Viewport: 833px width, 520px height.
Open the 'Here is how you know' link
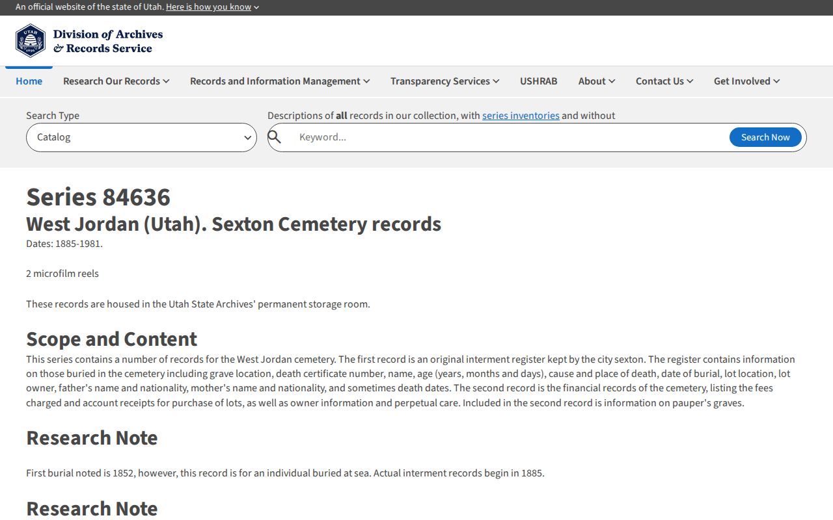[208, 7]
